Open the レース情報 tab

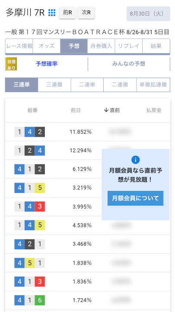pyautogui.click(x=19, y=46)
